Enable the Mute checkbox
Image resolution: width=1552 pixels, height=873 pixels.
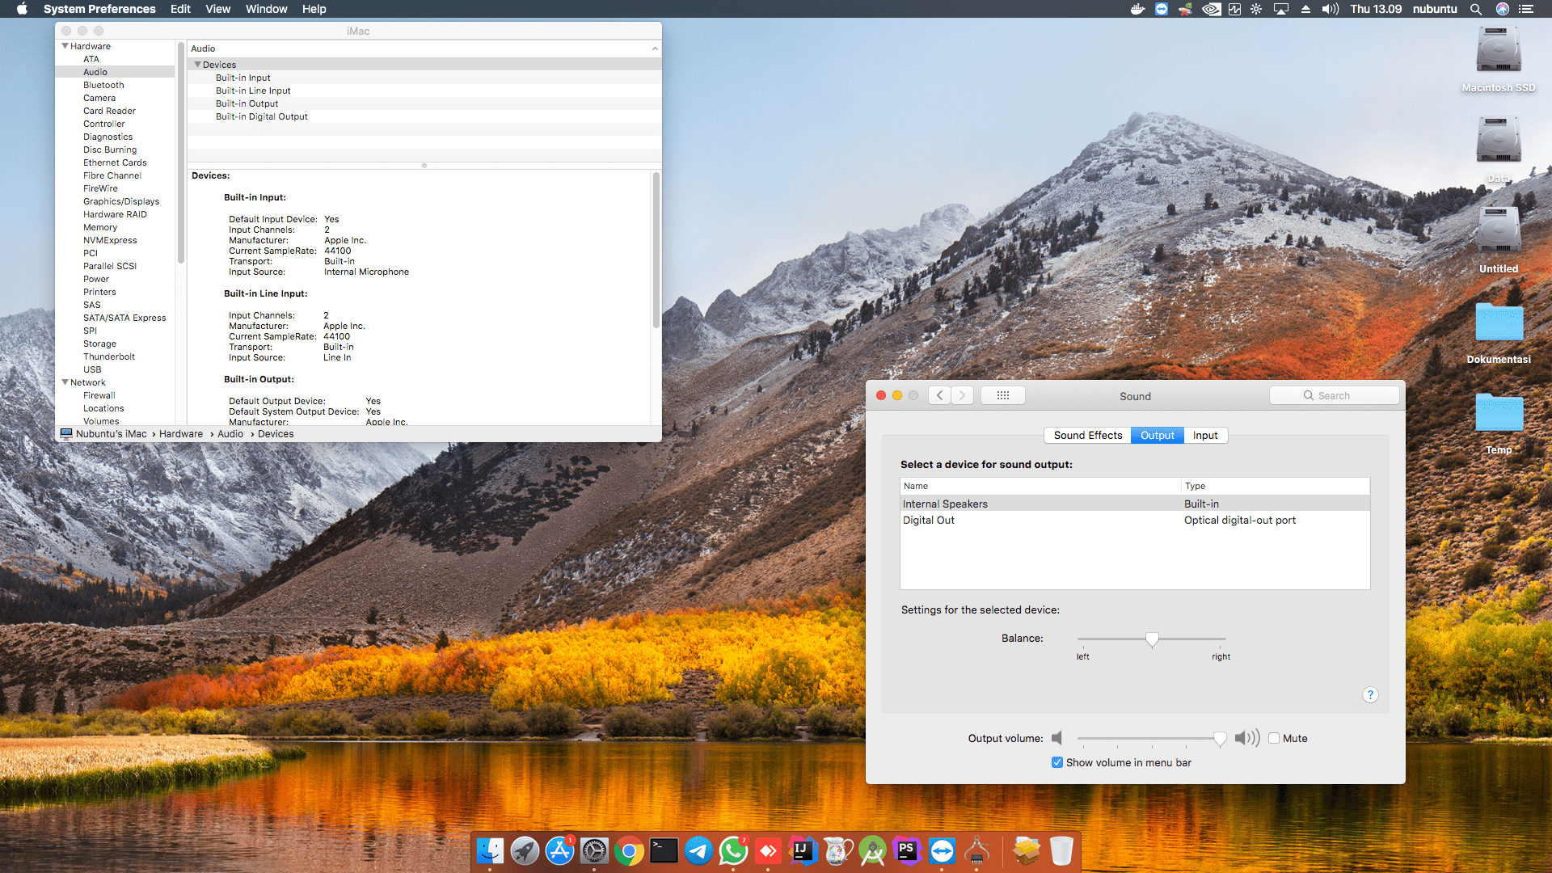coord(1275,738)
